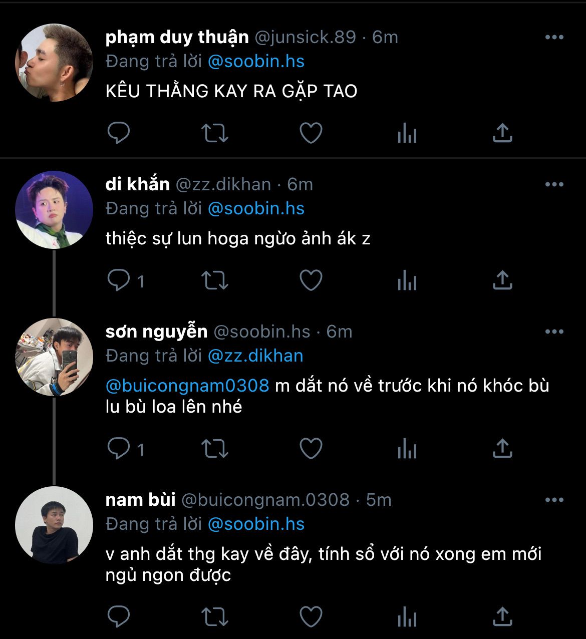This screenshot has width=586, height=639.
Task: Share di khắn's tweet
Action: pyautogui.click(x=502, y=280)
